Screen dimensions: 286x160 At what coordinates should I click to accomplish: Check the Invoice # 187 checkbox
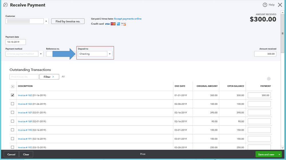[x=12, y=112]
